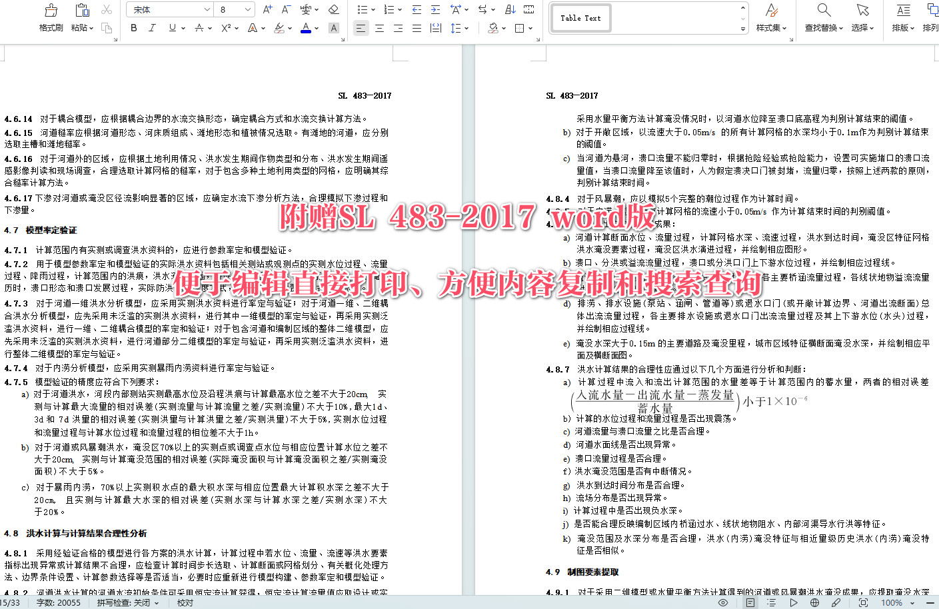Clear formatting with the eraser icon
The image size is (939, 609).
(334, 9)
